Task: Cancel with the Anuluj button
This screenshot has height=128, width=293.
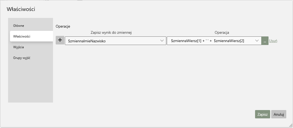Action: [x=279, y=114]
